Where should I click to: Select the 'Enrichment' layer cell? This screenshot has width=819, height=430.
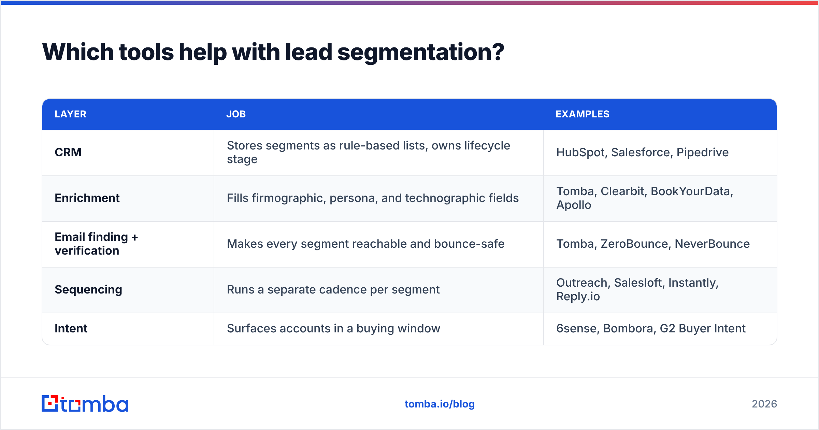point(128,198)
